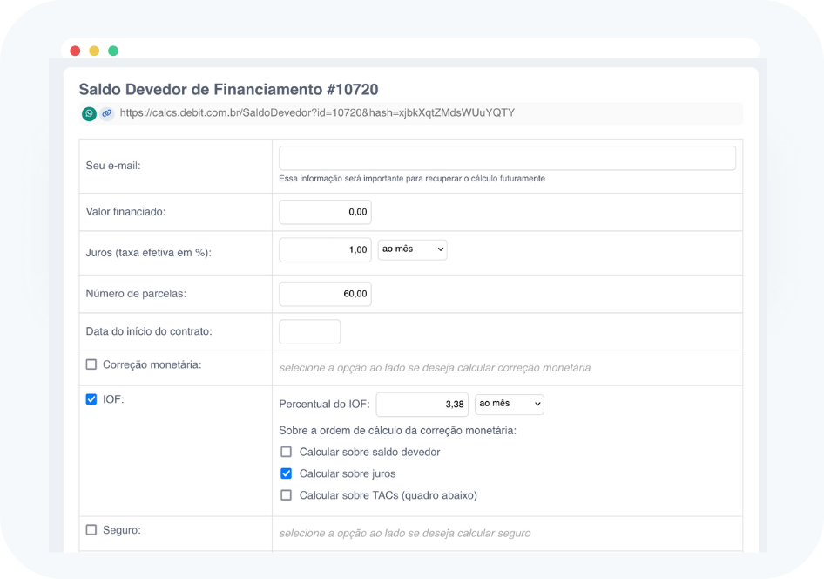Click the WhatsApp share icon
Image resolution: width=824 pixels, height=579 pixels.
[89, 113]
